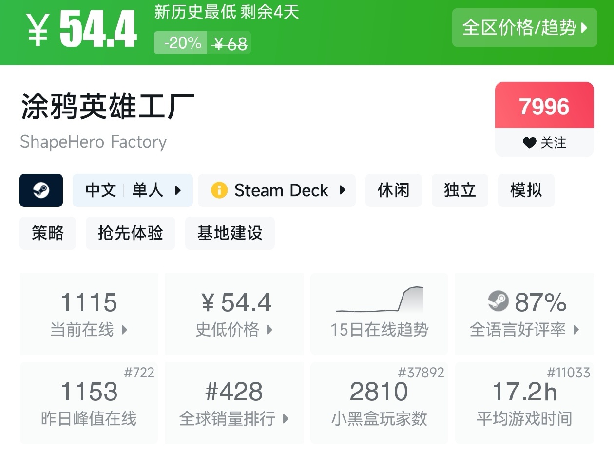Click the heart icon to follow game
614x450 pixels.
[x=529, y=143]
